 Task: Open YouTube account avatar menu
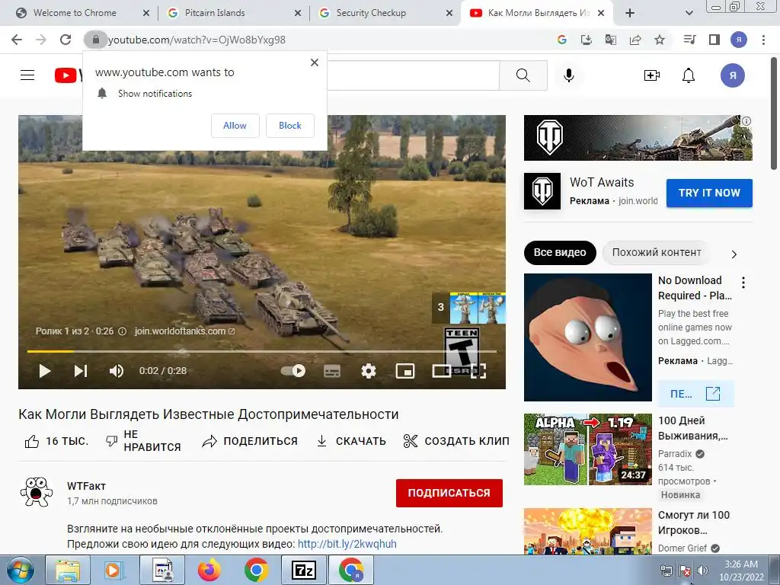(x=733, y=75)
